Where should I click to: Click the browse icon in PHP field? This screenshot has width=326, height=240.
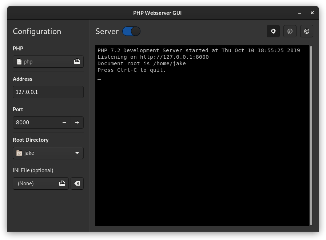77,62
